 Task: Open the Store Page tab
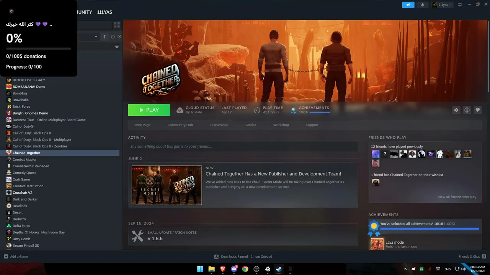pos(142,125)
